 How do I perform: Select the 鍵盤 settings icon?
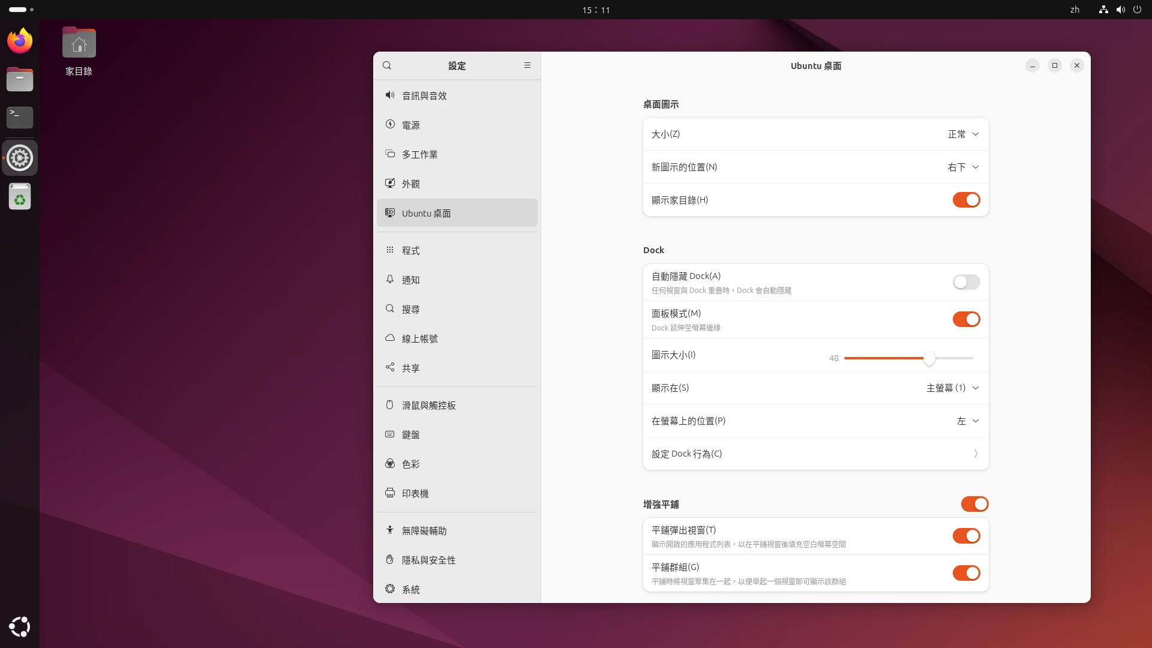tap(410, 434)
